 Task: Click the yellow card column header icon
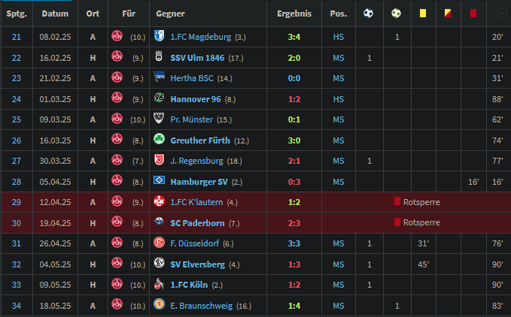(x=423, y=14)
